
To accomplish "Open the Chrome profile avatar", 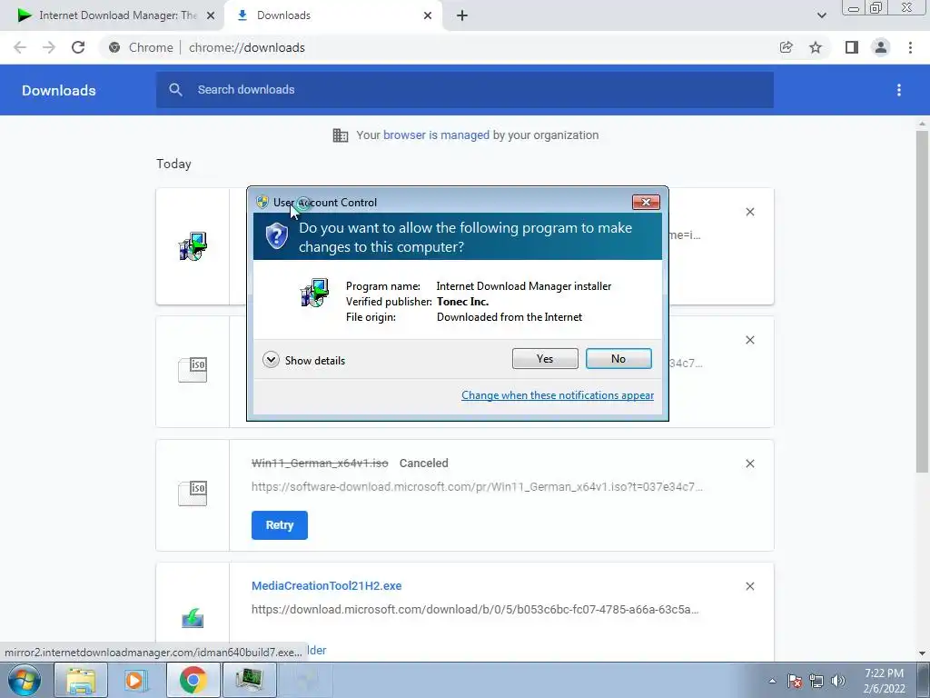I will [x=881, y=47].
